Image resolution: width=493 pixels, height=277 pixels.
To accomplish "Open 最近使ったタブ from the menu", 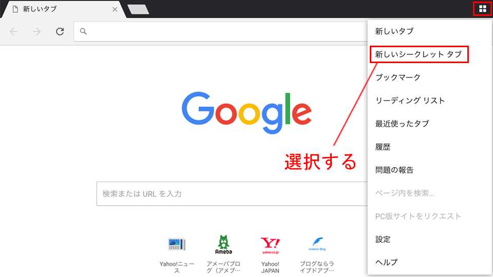I will tap(402, 124).
